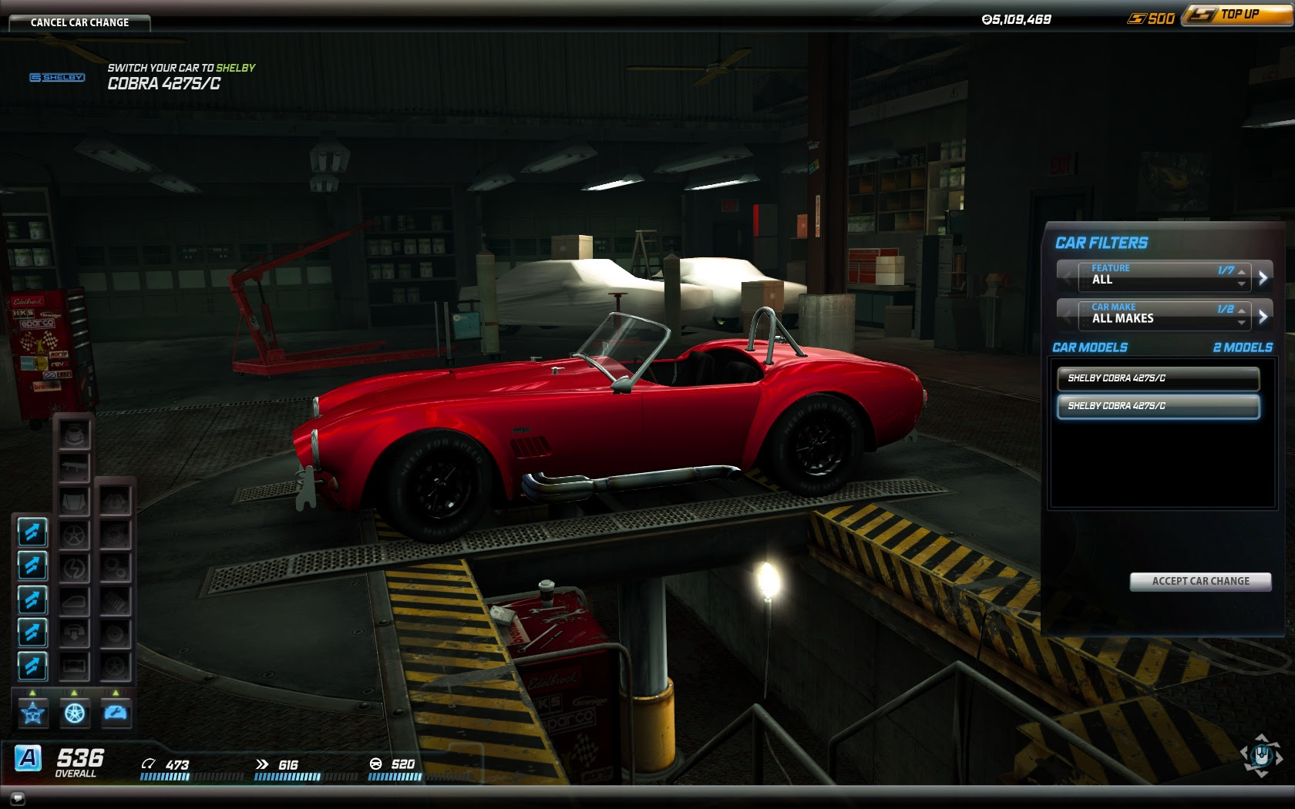Open the wheel rims part slot
1295x809 pixels.
75,535
